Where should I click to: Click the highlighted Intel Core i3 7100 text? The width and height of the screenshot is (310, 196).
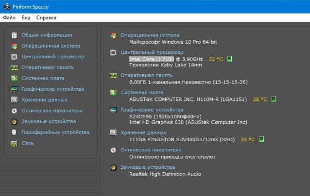(x=152, y=59)
